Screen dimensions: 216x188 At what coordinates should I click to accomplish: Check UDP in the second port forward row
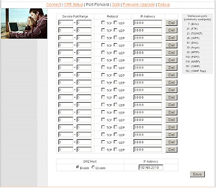pyautogui.click(x=115, y=30)
